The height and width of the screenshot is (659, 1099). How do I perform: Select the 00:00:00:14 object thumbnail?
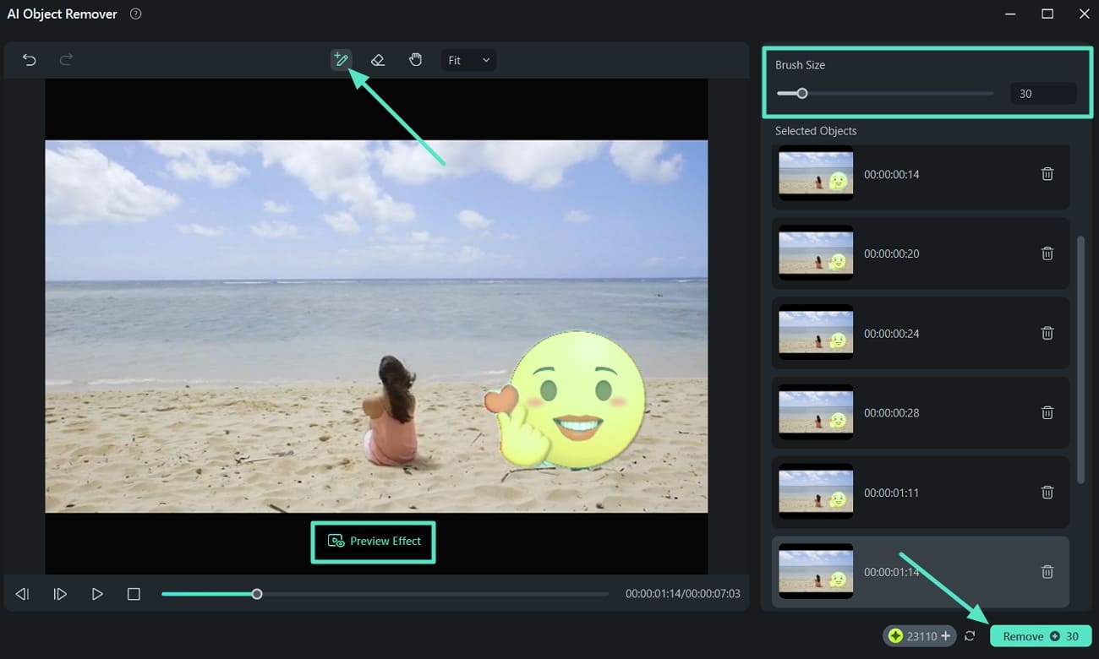pos(816,173)
